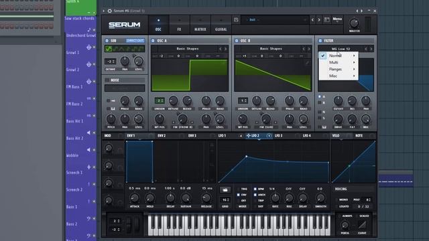Click the noise one-shot arrow icon
Screen dimensions: 429x241
point(113,101)
